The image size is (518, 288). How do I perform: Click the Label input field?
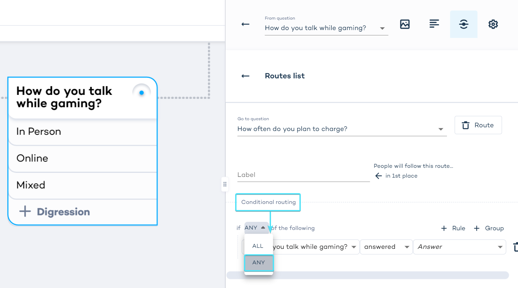click(303, 175)
